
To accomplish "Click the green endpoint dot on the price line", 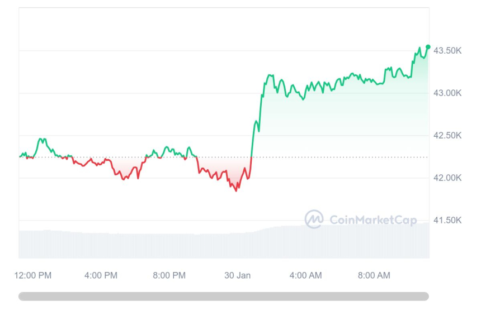I will pos(428,47).
